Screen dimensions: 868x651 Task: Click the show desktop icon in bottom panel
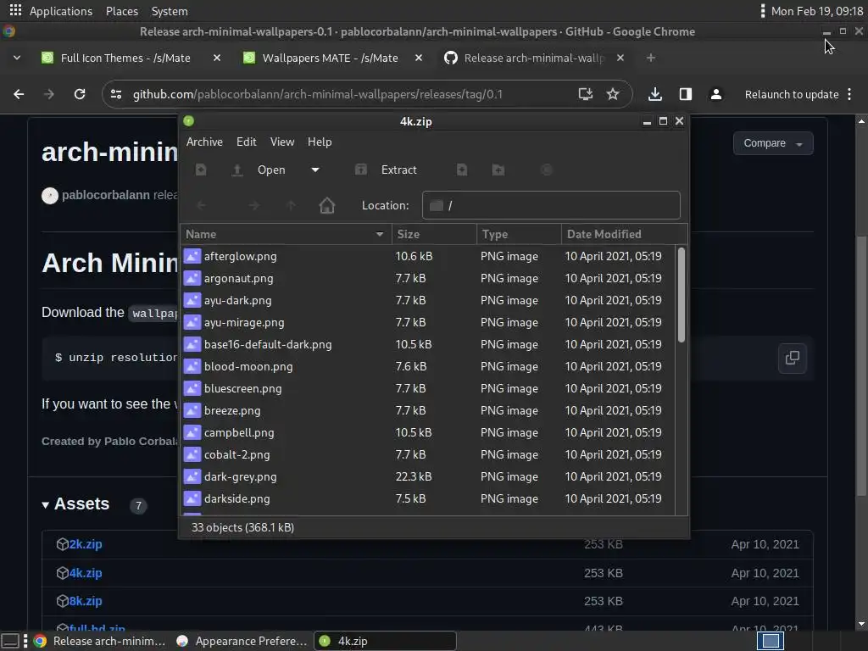pyautogui.click(x=10, y=641)
